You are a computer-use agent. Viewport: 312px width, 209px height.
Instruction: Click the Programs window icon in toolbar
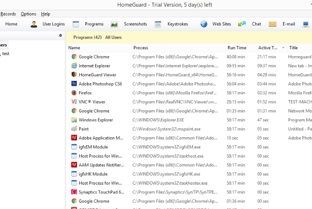76,24
